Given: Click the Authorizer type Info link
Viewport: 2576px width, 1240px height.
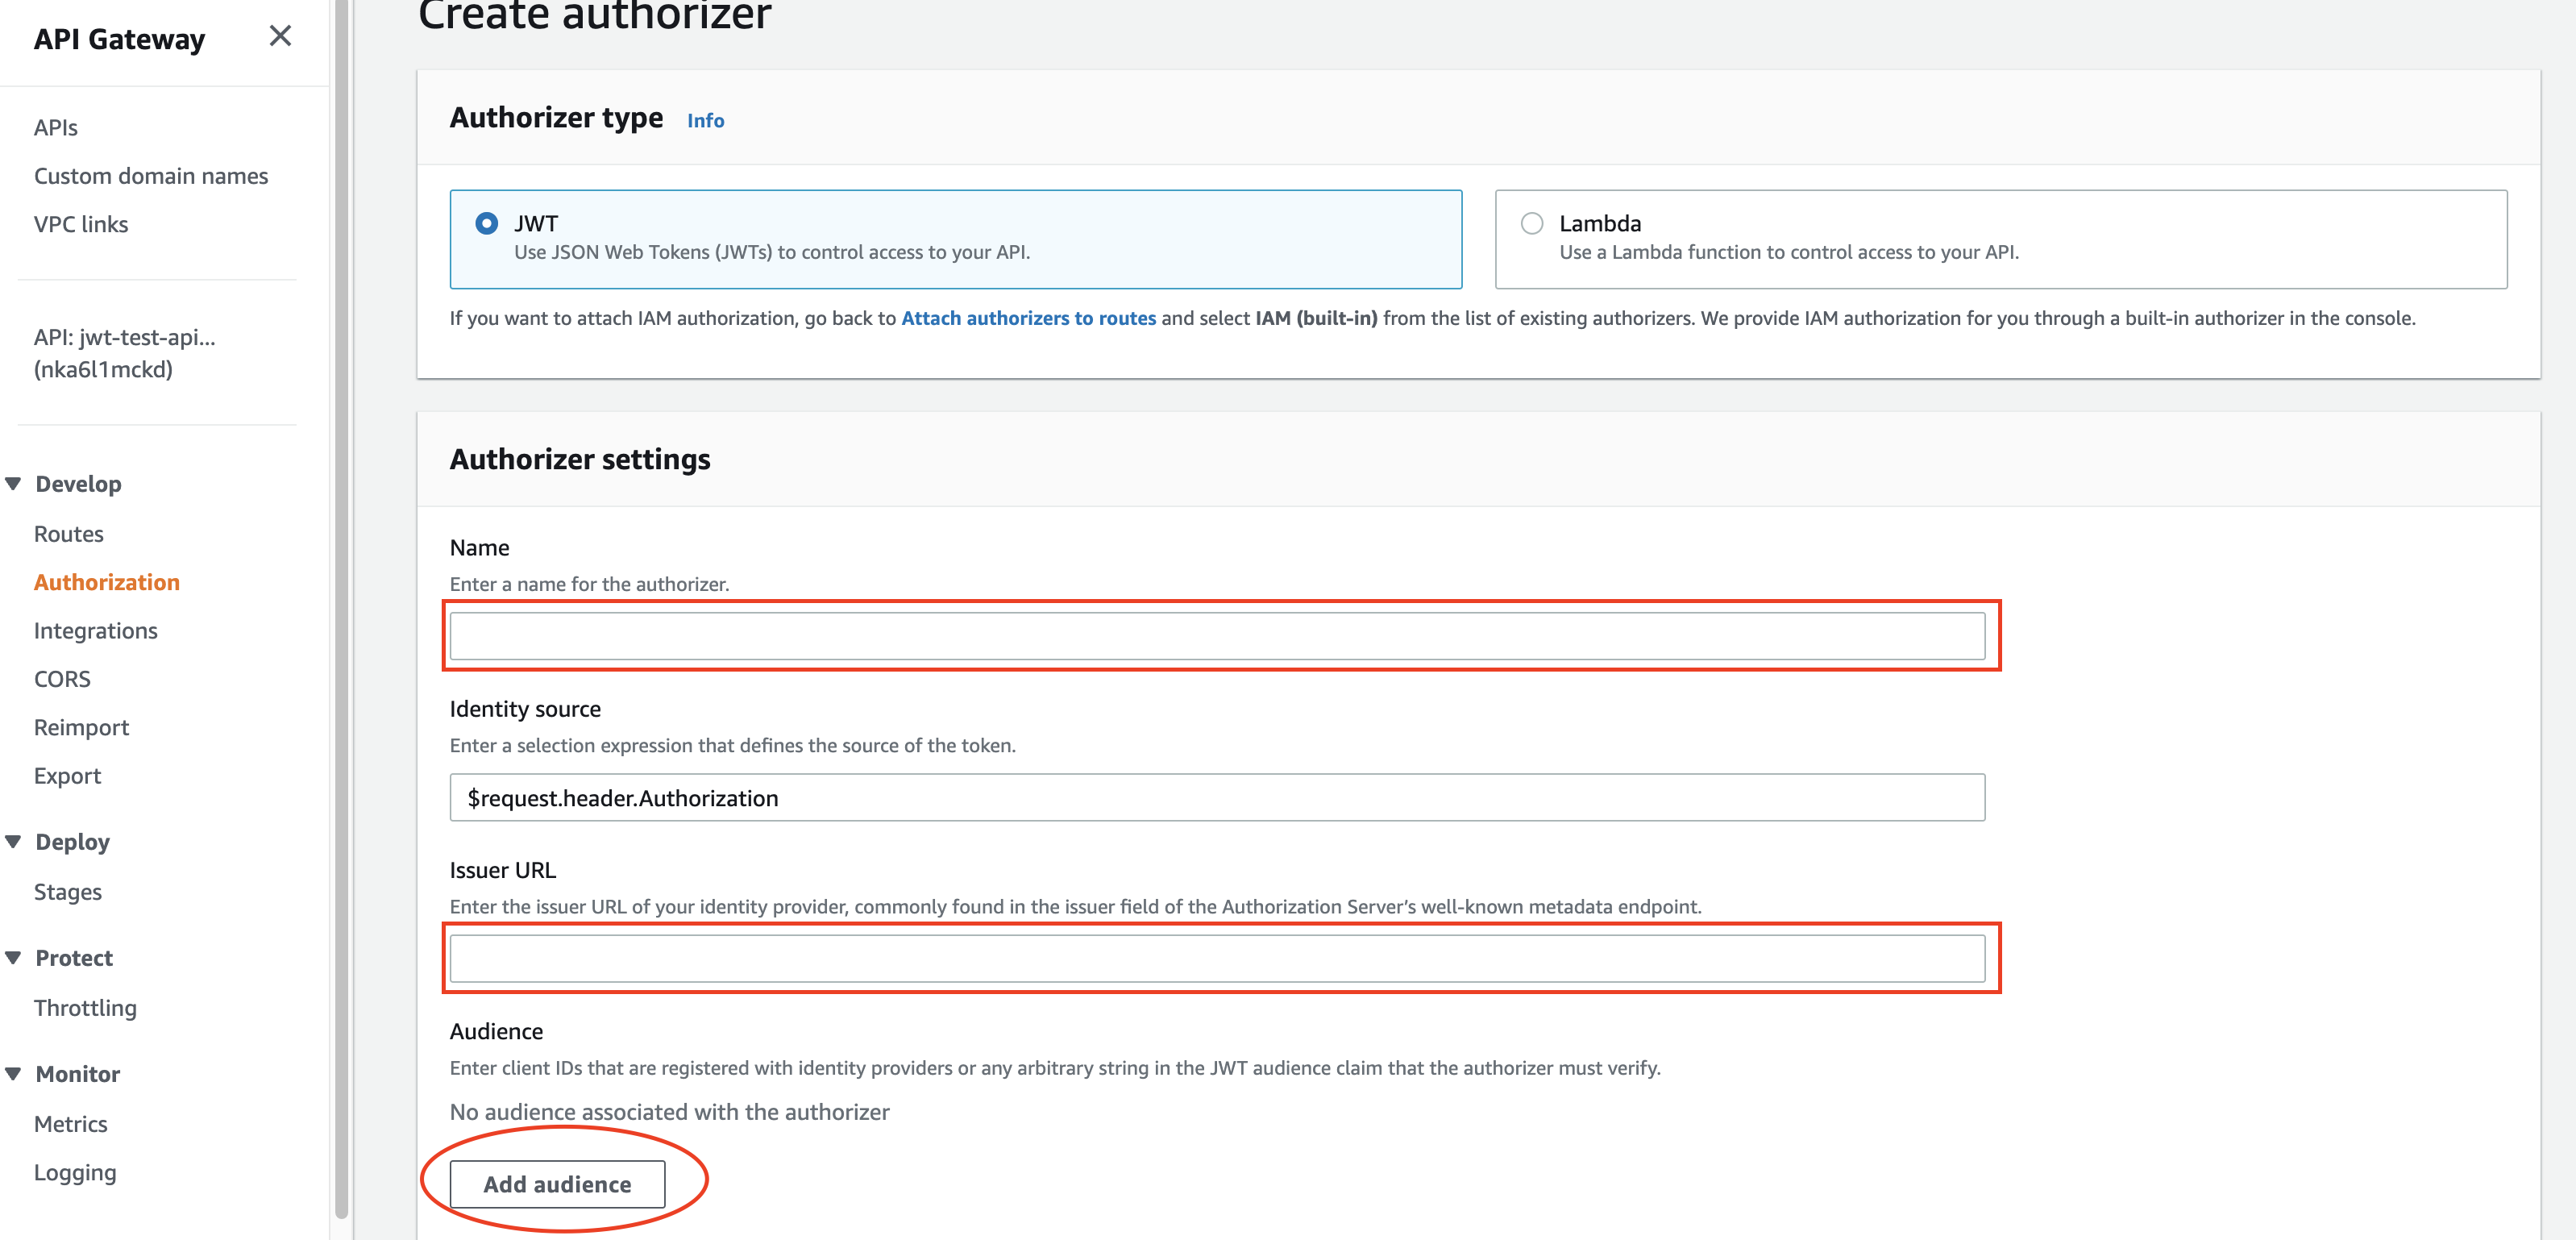Looking at the screenshot, I should pyautogui.click(x=705, y=120).
